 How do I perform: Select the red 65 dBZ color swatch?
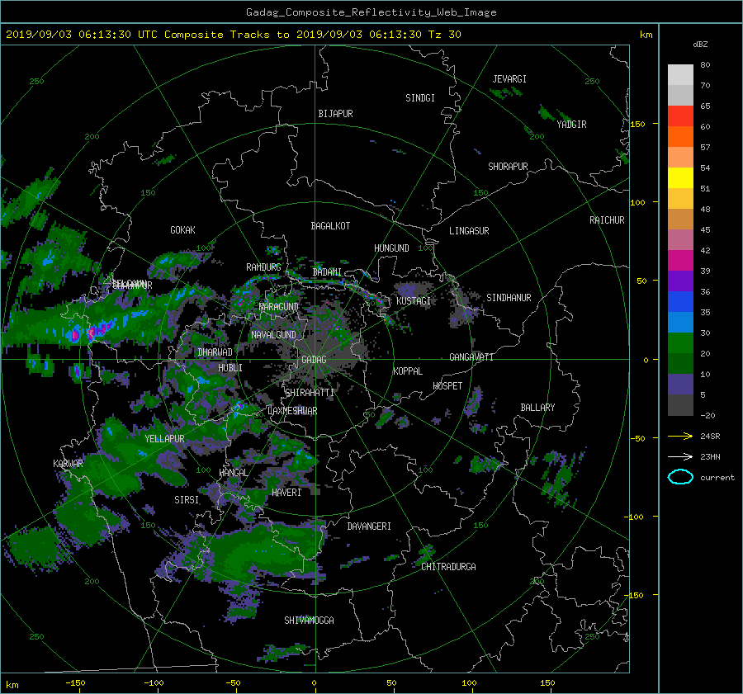click(680, 116)
